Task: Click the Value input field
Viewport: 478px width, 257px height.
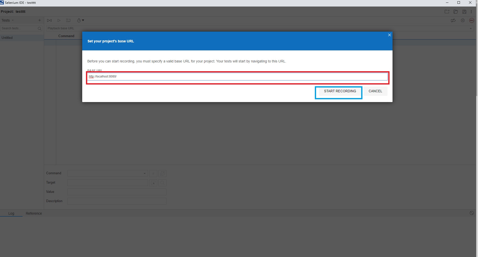Action: pos(117,192)
